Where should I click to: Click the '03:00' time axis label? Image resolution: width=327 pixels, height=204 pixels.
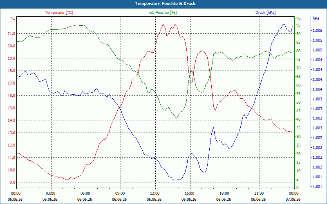[51, 193]
